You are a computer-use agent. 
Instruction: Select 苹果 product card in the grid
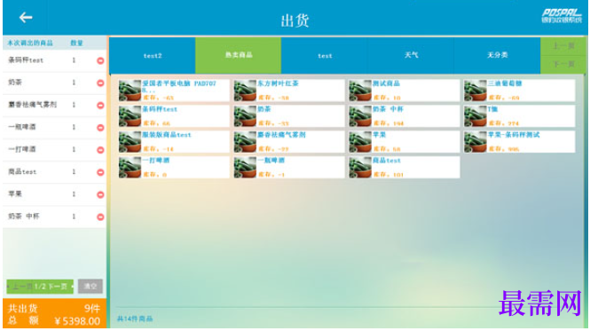(x=405, y=141)
